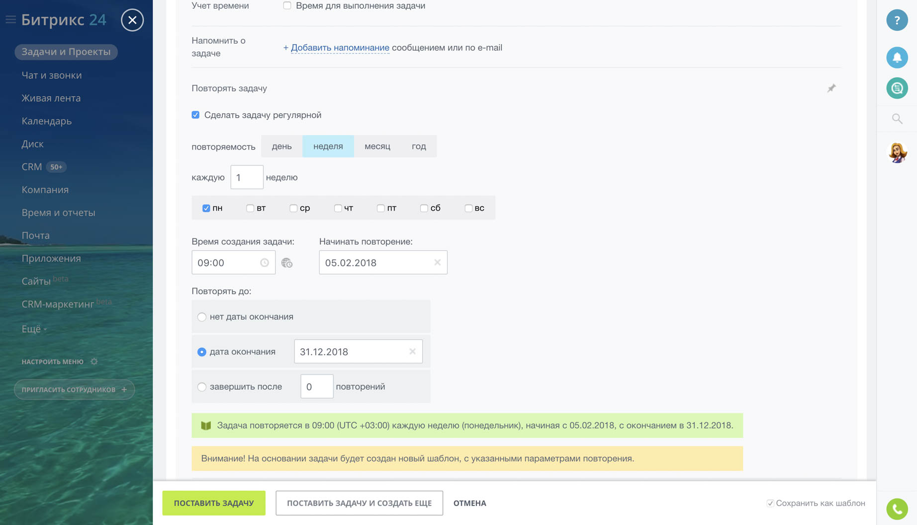Click the help question mark icon
This screenshot has width=917, height=525.
tap(897, 20)
